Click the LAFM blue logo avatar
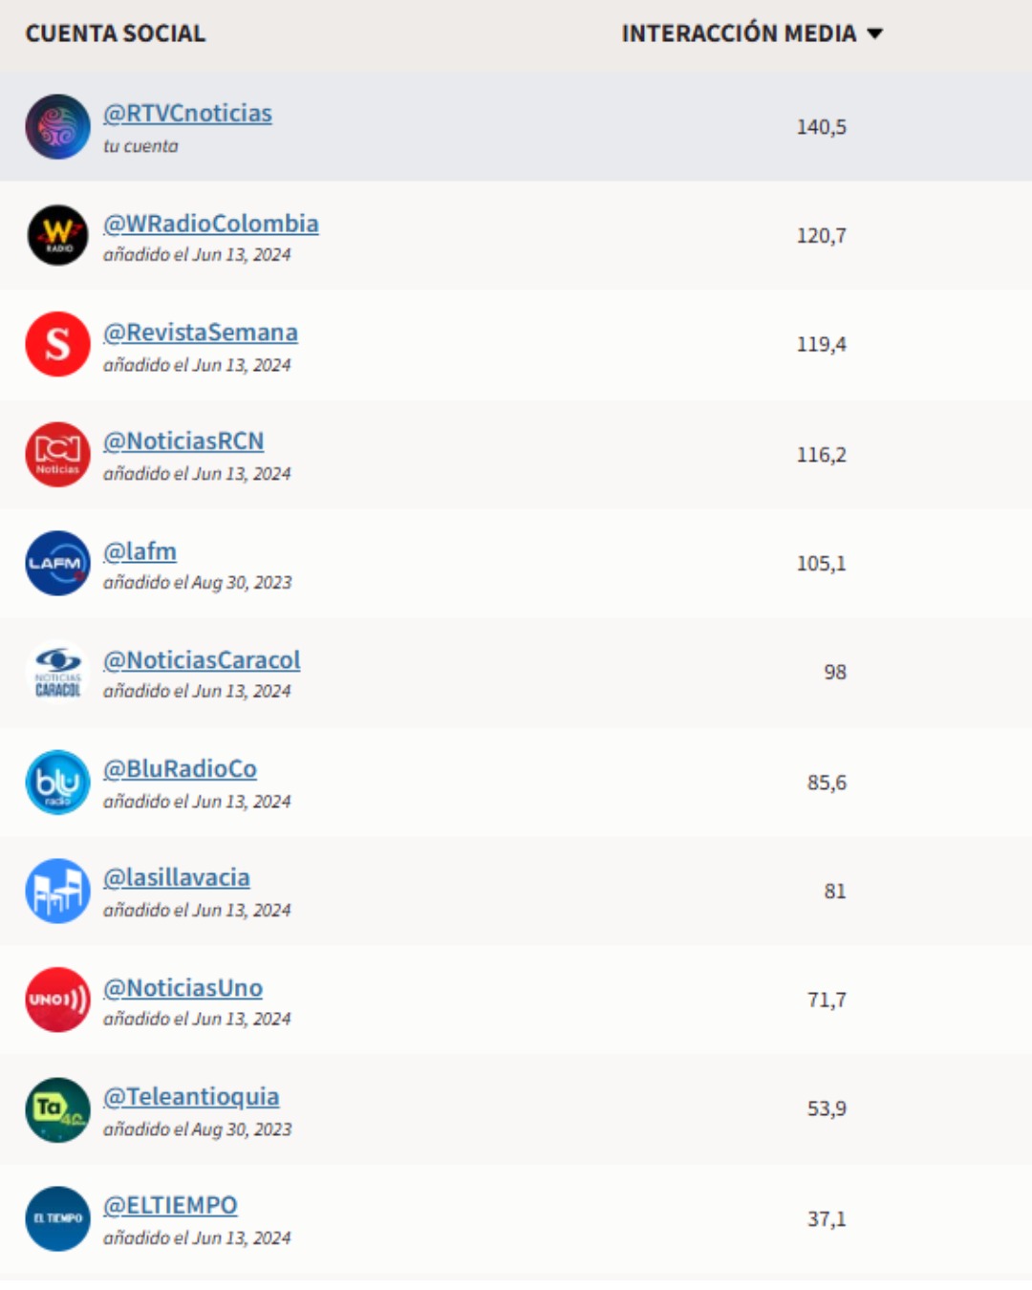 coord(57,563)
